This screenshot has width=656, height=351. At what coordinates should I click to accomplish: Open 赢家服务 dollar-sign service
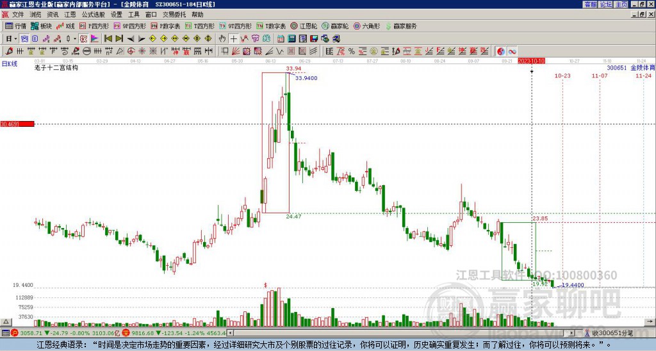point(401,26)
